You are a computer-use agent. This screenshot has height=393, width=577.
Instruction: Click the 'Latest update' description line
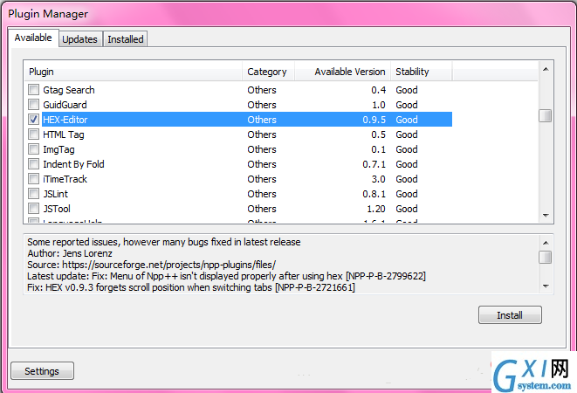(226, 276)
